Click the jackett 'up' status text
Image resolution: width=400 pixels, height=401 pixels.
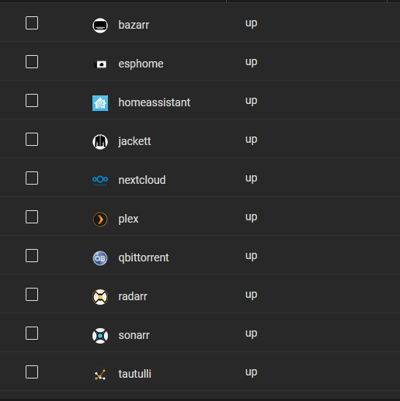point(251,140)
